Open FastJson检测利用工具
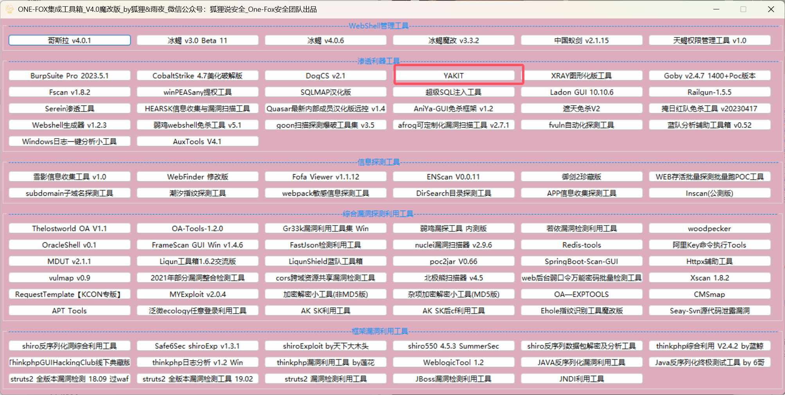785x395 pixels. pos(326,245)
